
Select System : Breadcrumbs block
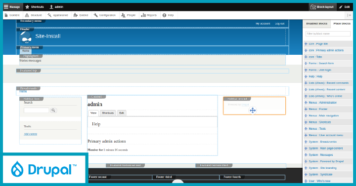[x=322, y=142]
